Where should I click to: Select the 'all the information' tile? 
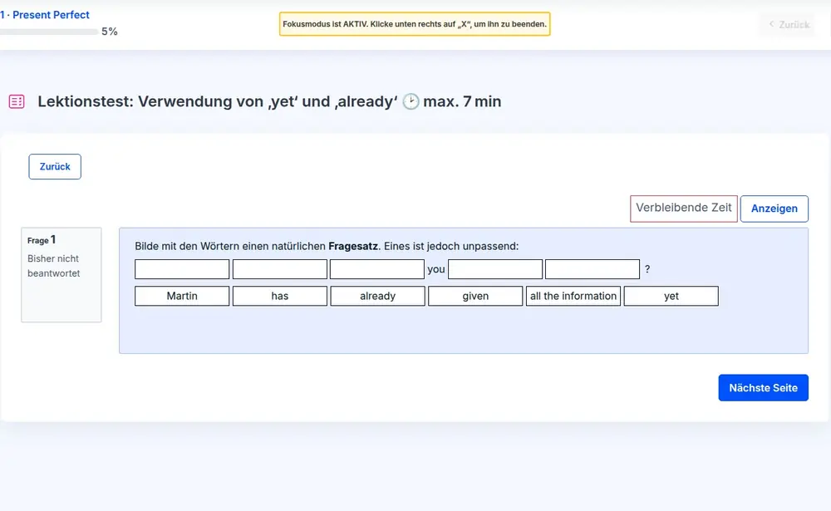point(573,296)
